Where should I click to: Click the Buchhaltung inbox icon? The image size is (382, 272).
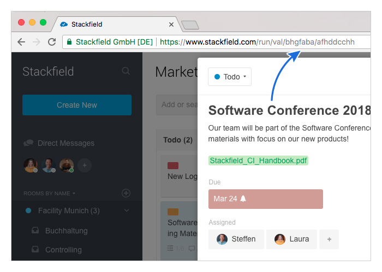(35, 230)
